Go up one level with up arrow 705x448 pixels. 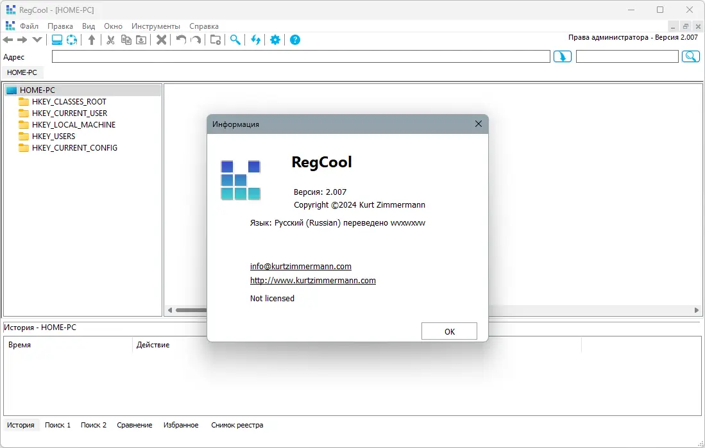(x=92, y=40)
